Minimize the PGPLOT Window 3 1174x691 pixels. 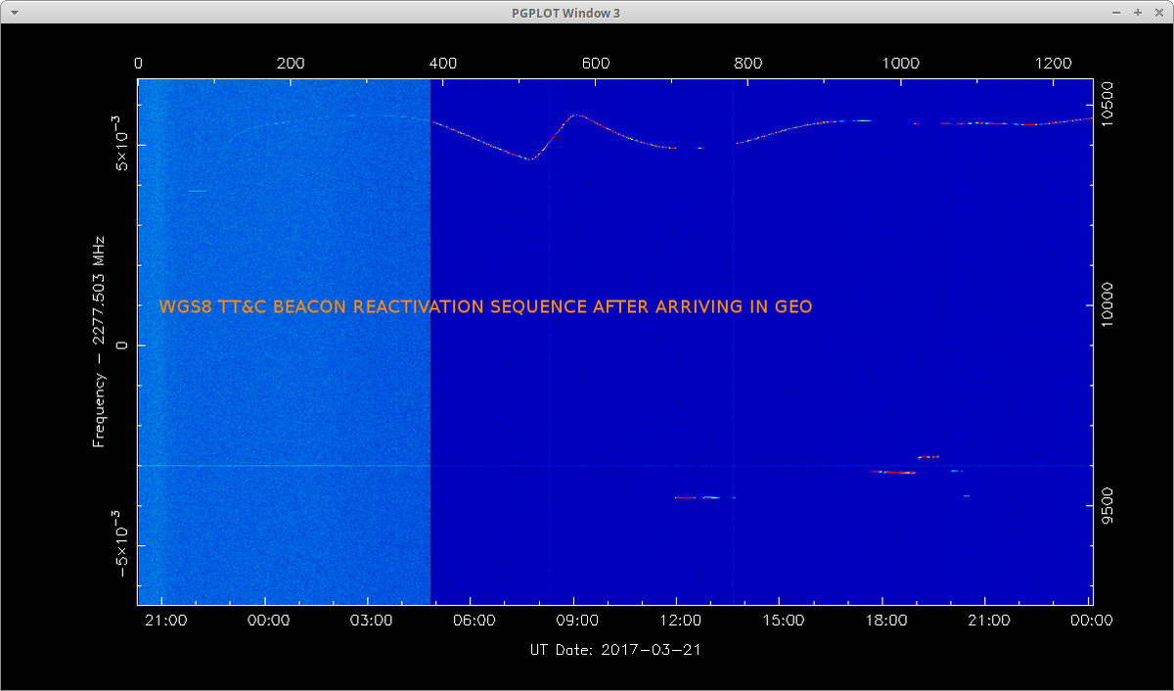tap(1118, 13)
